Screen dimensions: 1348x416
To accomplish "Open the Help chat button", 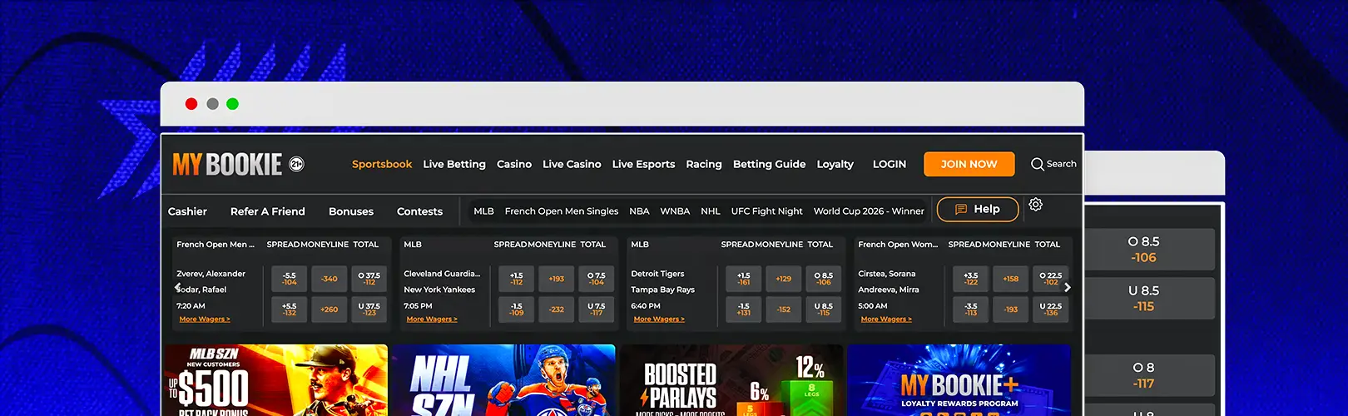I will (978, 209).
